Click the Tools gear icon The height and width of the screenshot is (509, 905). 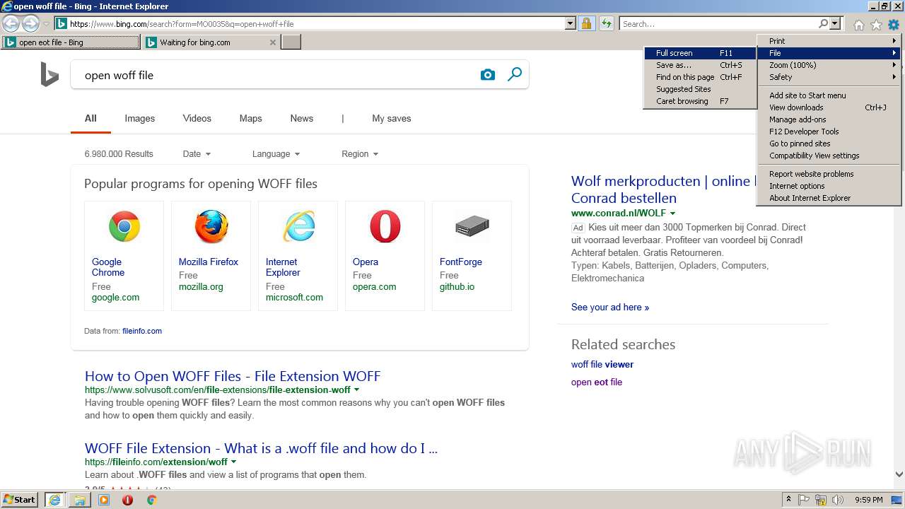pyautogui.click(x=894, y=25)
